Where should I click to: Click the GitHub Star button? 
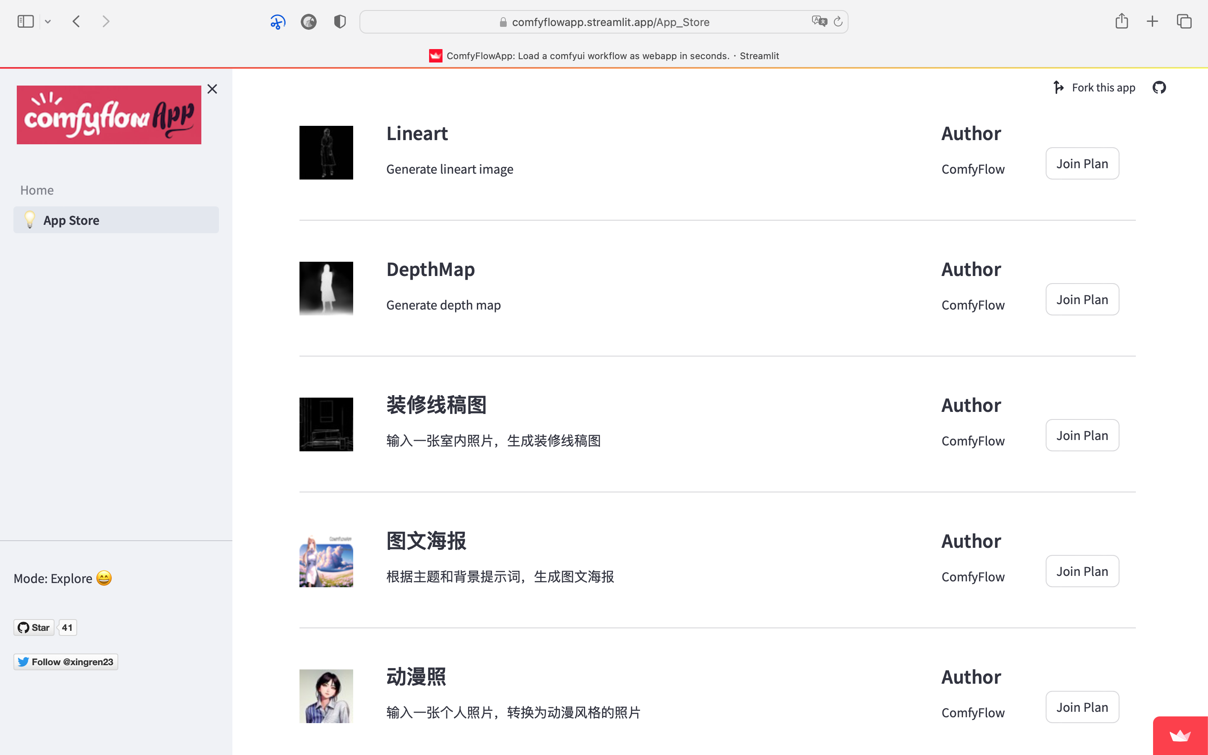pyautogui.click(x=34, y=627)
